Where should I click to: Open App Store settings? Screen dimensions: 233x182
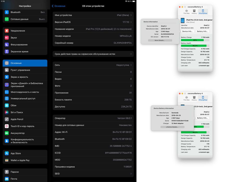pos(25,153)
